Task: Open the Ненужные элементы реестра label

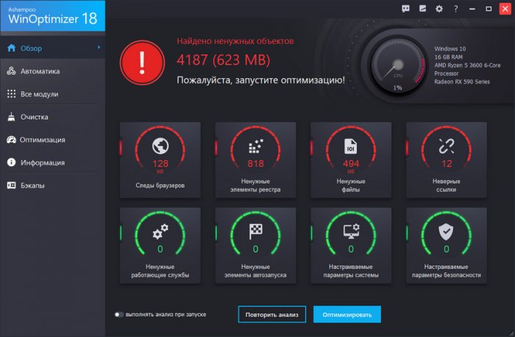Action: pos(255,185)
